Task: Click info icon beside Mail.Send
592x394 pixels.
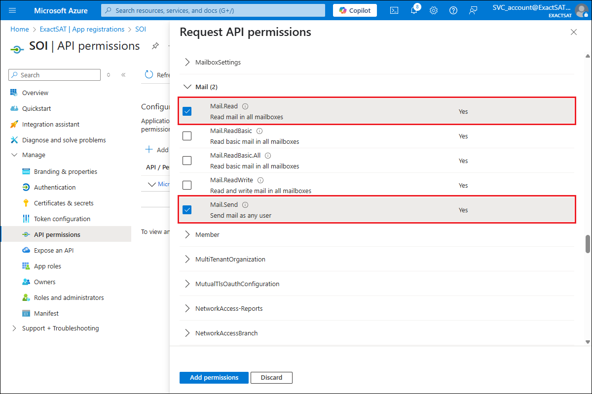Action: [x=245, y=205]
